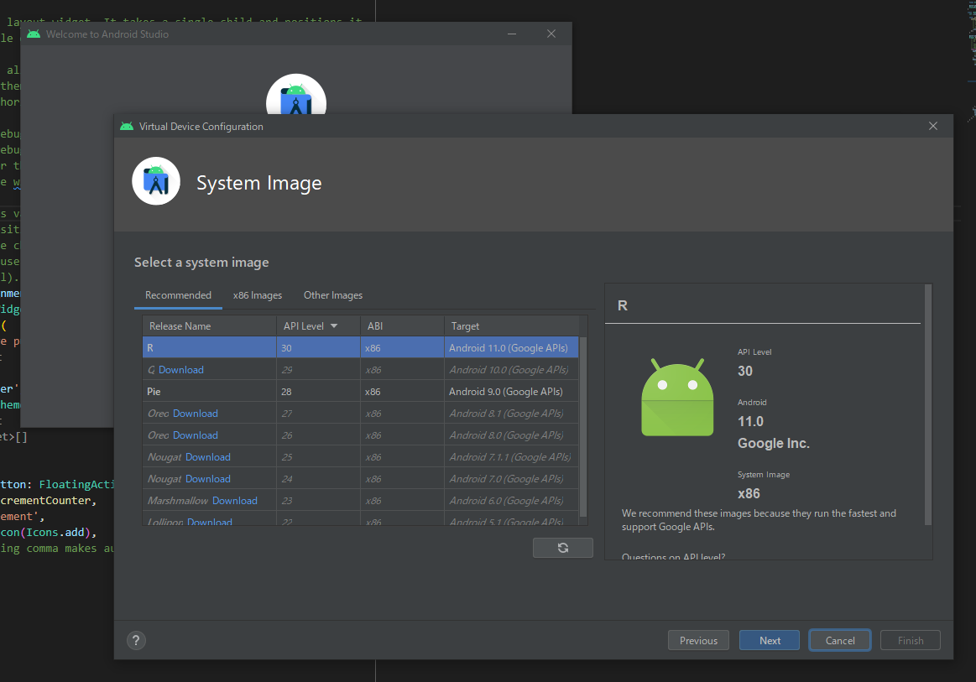This screenshot has width=976, height=682.
Task: Switch to the x86 Images tab
Action: (x=258, y=295)
